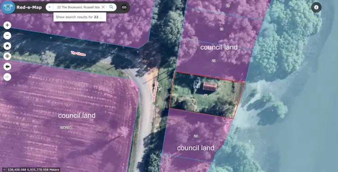Click large parcel label 204-214
Viewport: 338px width, 172px height.
coord(65,128)
